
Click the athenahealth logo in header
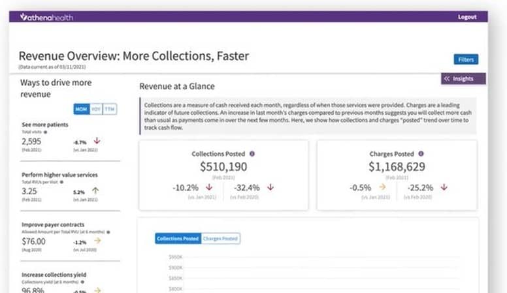point(46,17)
